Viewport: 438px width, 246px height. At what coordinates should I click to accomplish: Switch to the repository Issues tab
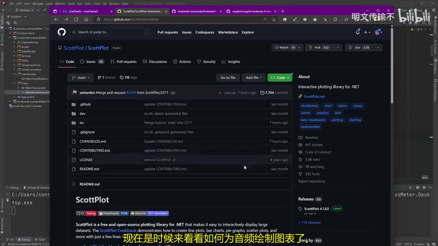(x=92, y=61)
